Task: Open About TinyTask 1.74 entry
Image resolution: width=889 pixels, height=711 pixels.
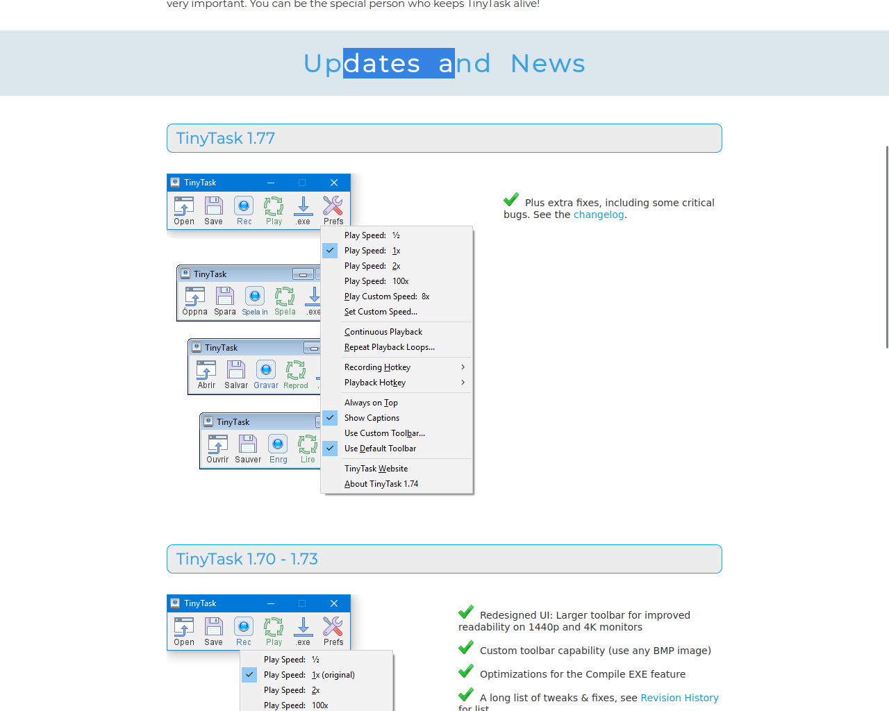Action: click(x=397, y=484)
